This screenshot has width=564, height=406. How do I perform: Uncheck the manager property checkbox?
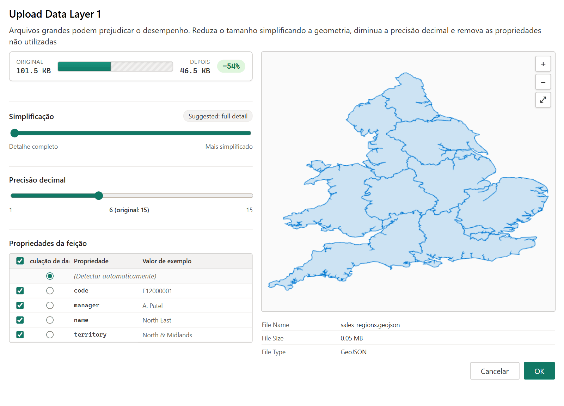(x=20, y=306)
